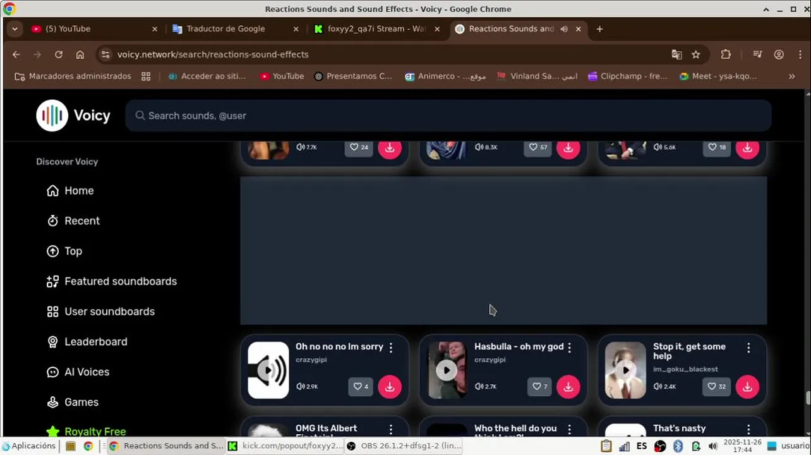Open Bluetooth tray icon
The width and height of the screenshot is (811, 455).
click(678, 446)
